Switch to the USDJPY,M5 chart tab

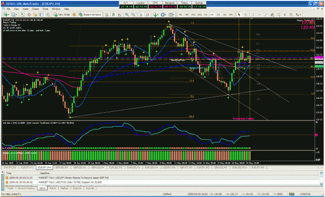(168, 167)
